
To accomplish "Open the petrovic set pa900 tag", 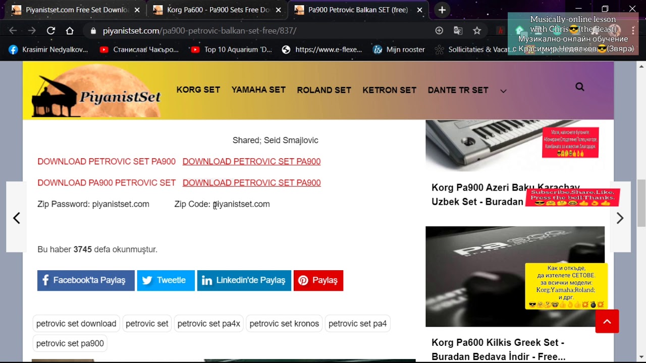I will coord(70,343).
